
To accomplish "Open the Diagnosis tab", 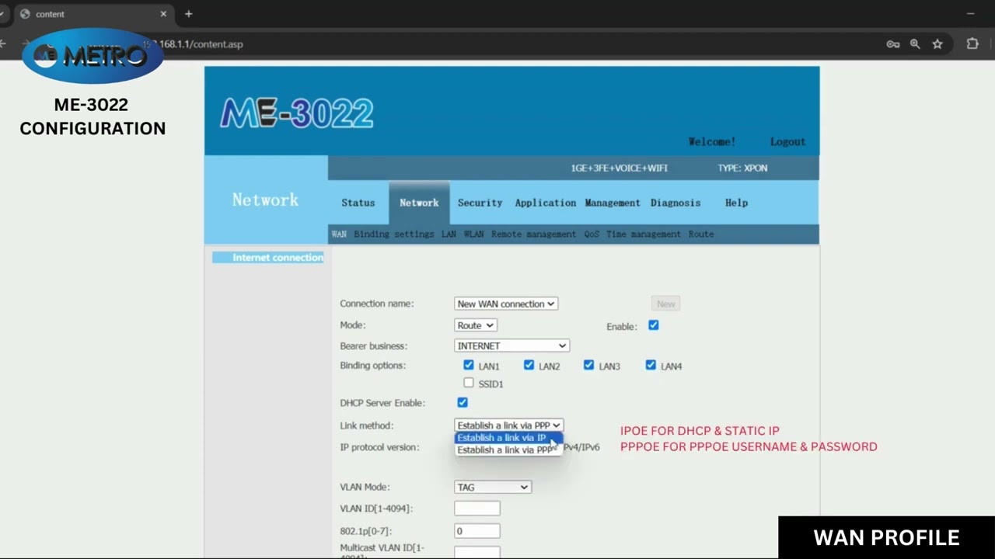I will [x=676, y=203].
